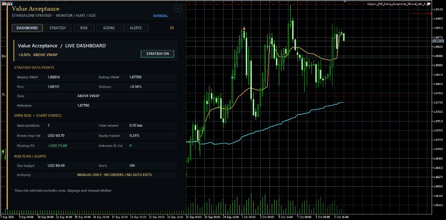Toggle the STRATEGY ON button
This screenshot has height=220, width=446.
pos(157,54)
